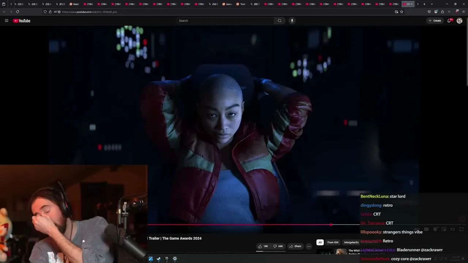Open more actions ellipsis under video
This screenshot has height=263, width=468.
[309, 246]
